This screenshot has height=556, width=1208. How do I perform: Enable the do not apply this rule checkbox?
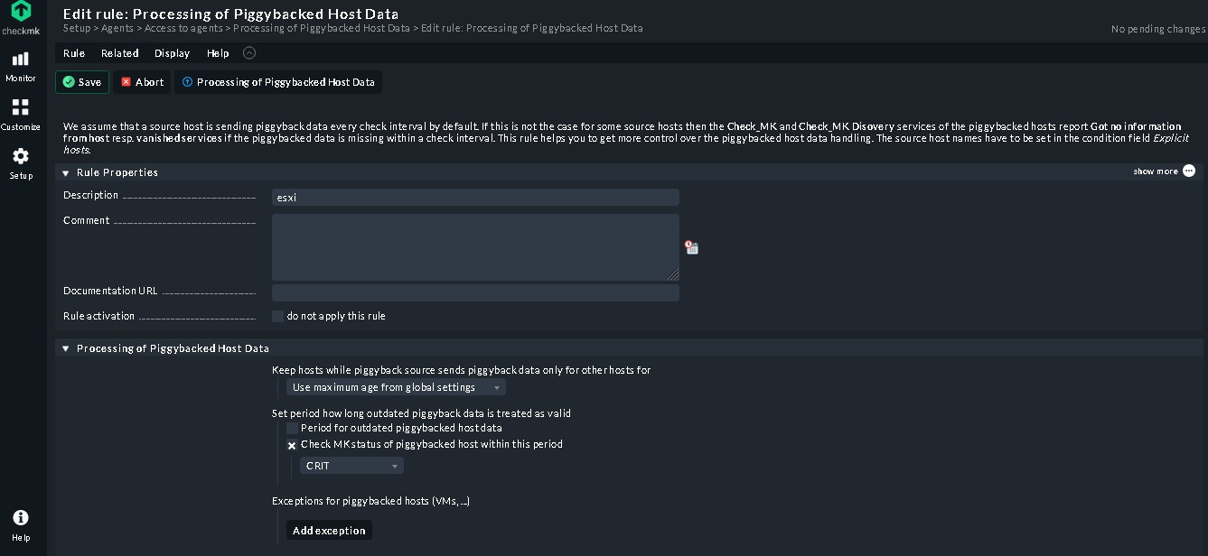pyautogui.click(x=277, y=316)
